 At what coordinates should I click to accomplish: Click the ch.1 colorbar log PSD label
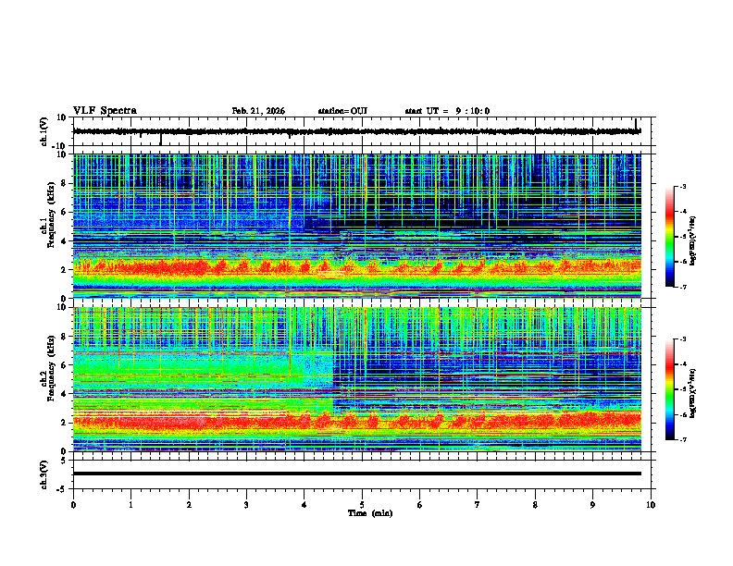tap(692, 240)
